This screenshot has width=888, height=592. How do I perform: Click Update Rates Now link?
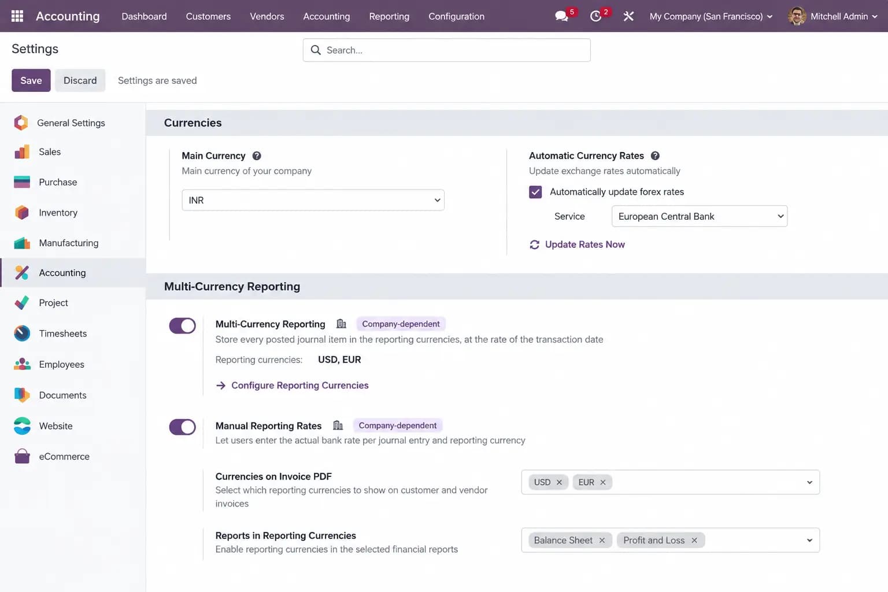pos(585,245)
